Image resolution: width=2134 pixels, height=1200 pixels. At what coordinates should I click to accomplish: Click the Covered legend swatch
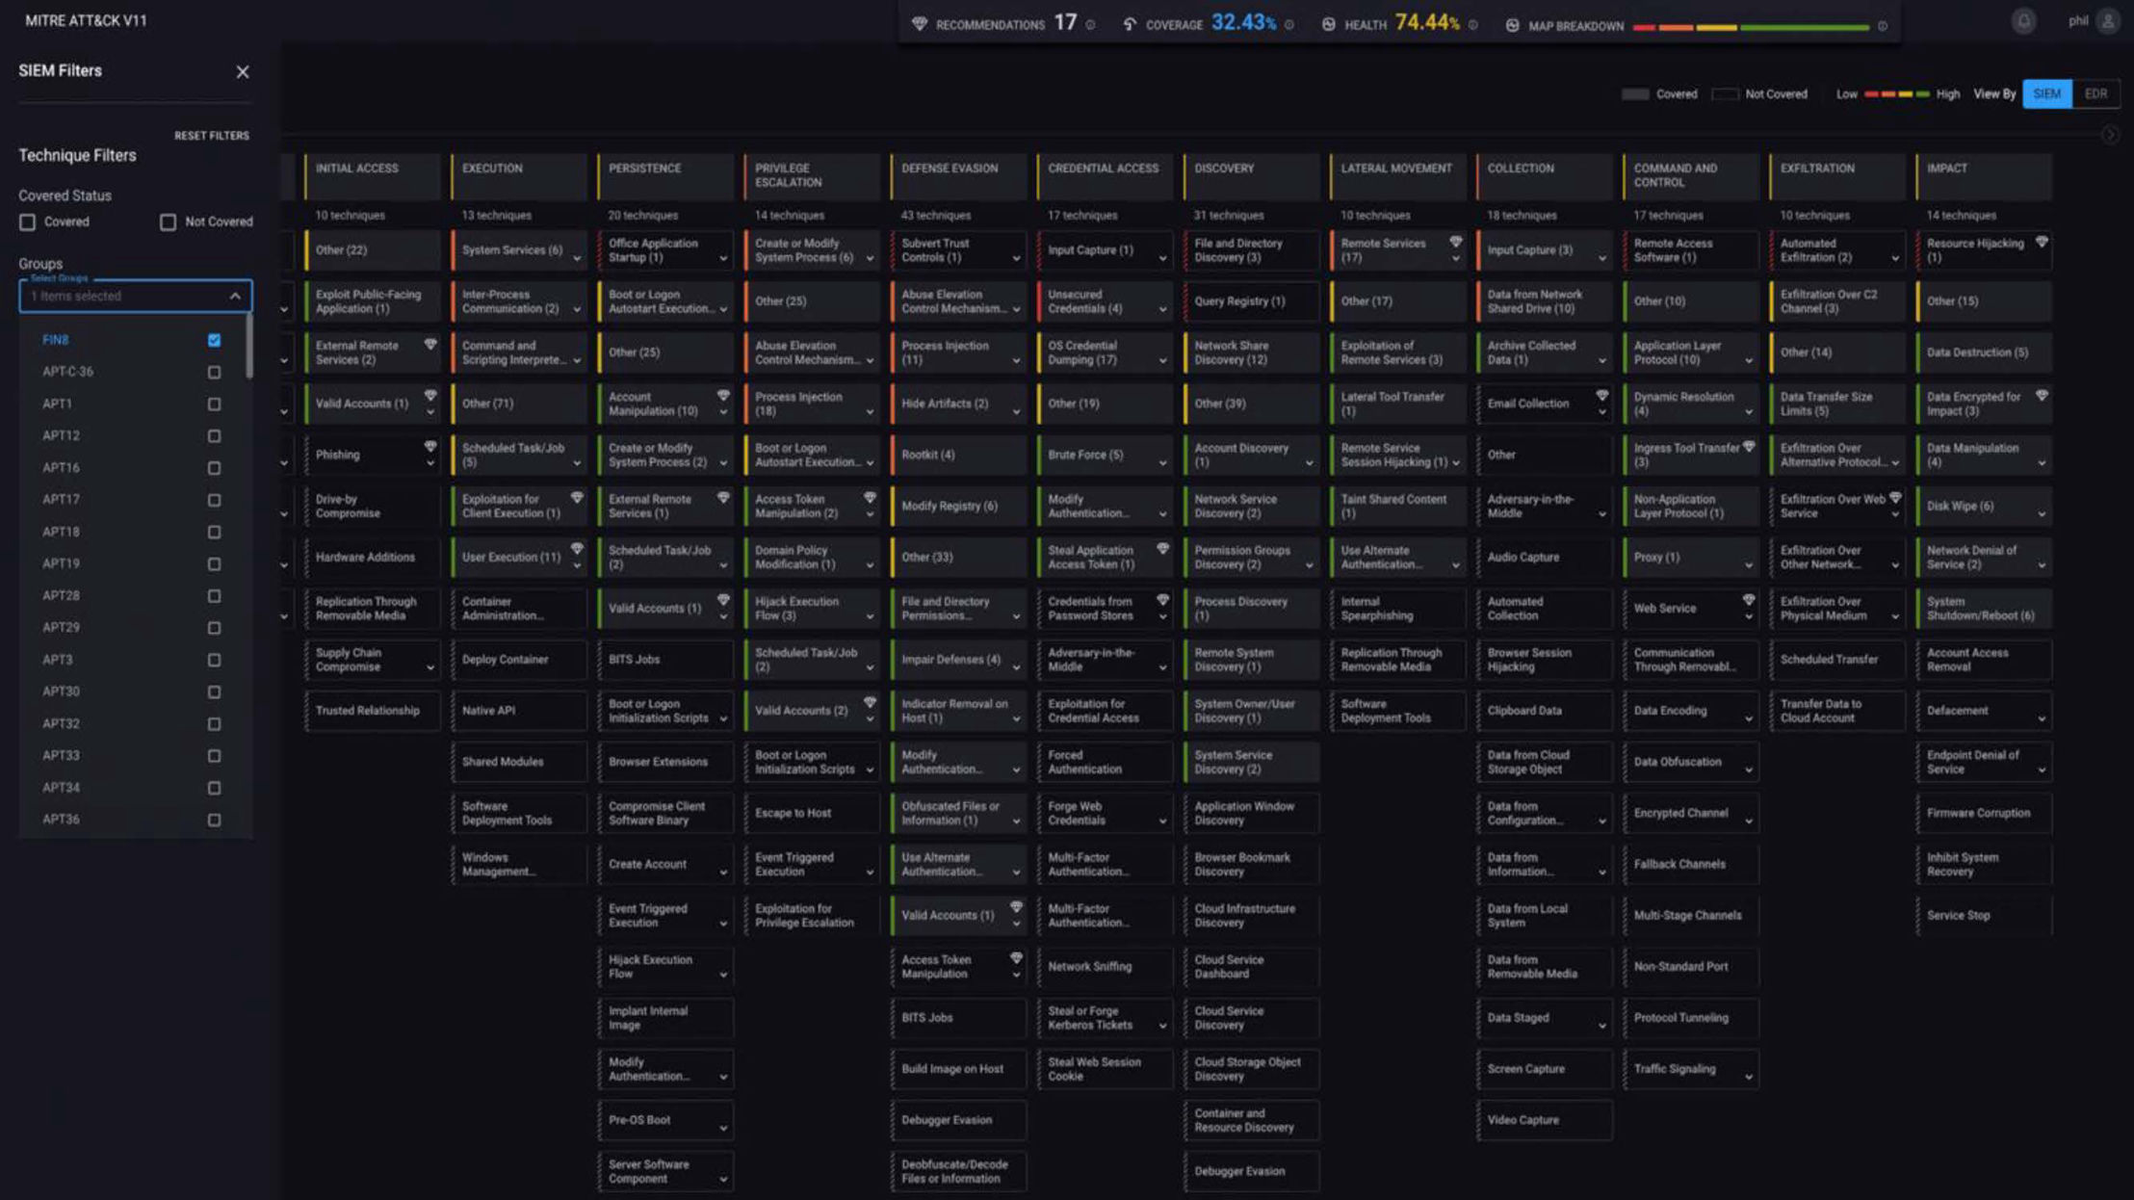[1635, 94]
